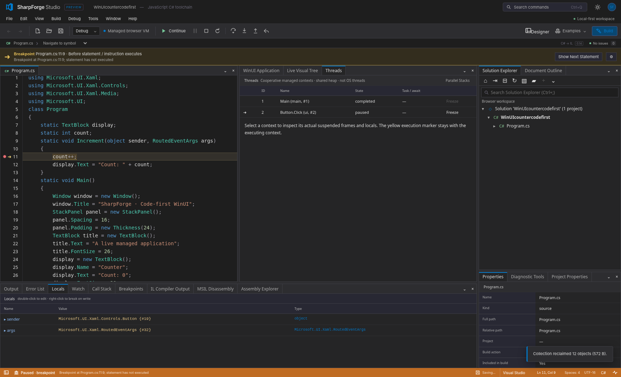Click Show Next Statement button
This screenshot has height=377, width=621.
pos(578,57)
